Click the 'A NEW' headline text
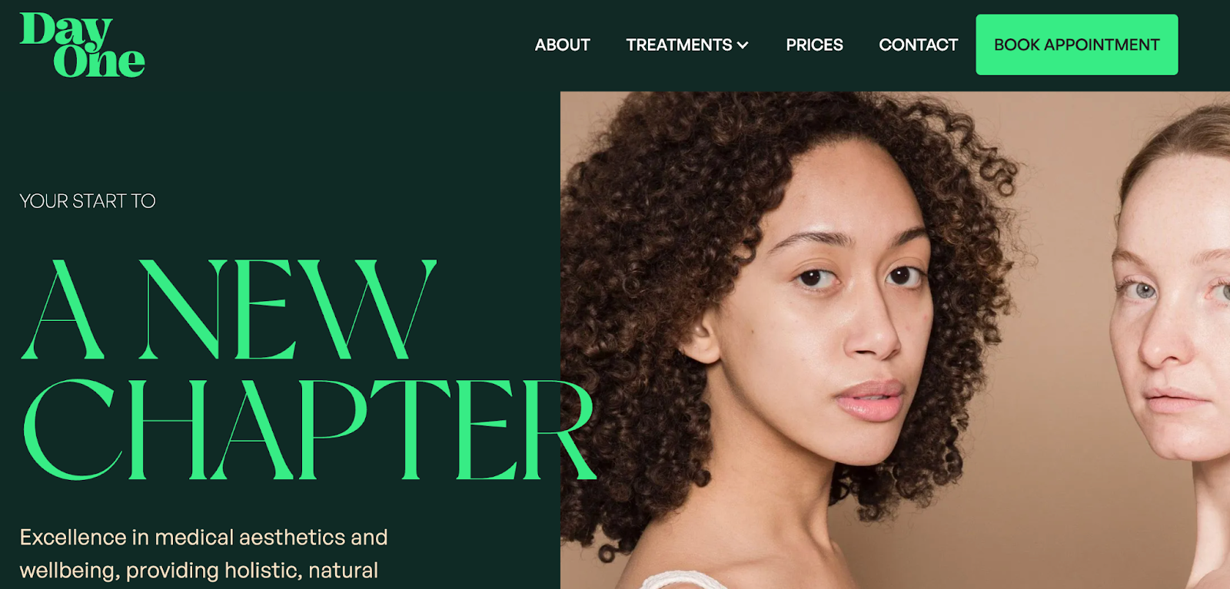 (229, 309)
